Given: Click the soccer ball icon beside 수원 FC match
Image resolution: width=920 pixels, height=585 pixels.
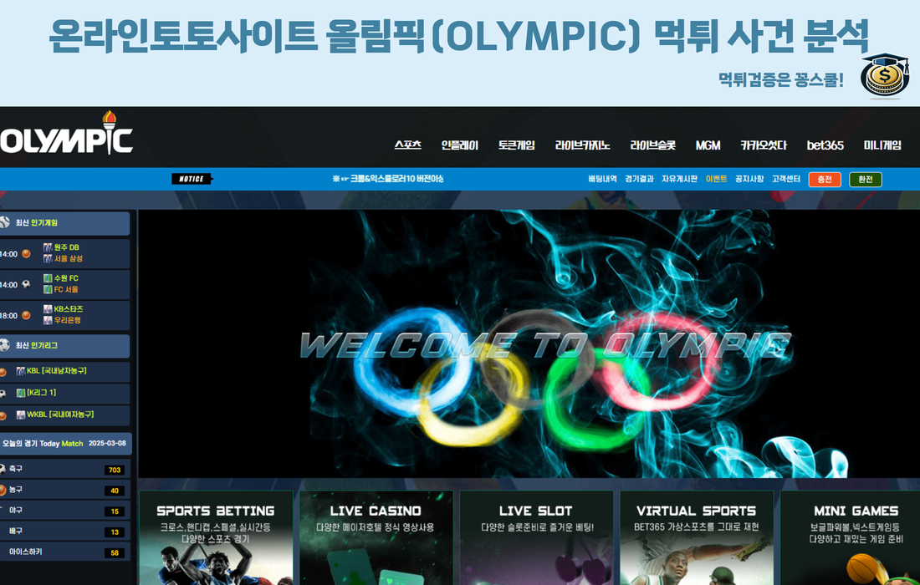Looking at the screenshot, I should [x=26, y=284].
